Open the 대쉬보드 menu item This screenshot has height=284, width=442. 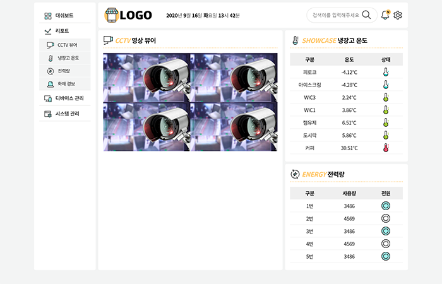point(65,16)
